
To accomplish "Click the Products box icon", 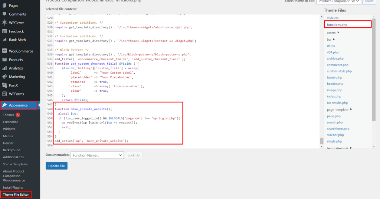I will pyautogui.click(x=4, y=60).
